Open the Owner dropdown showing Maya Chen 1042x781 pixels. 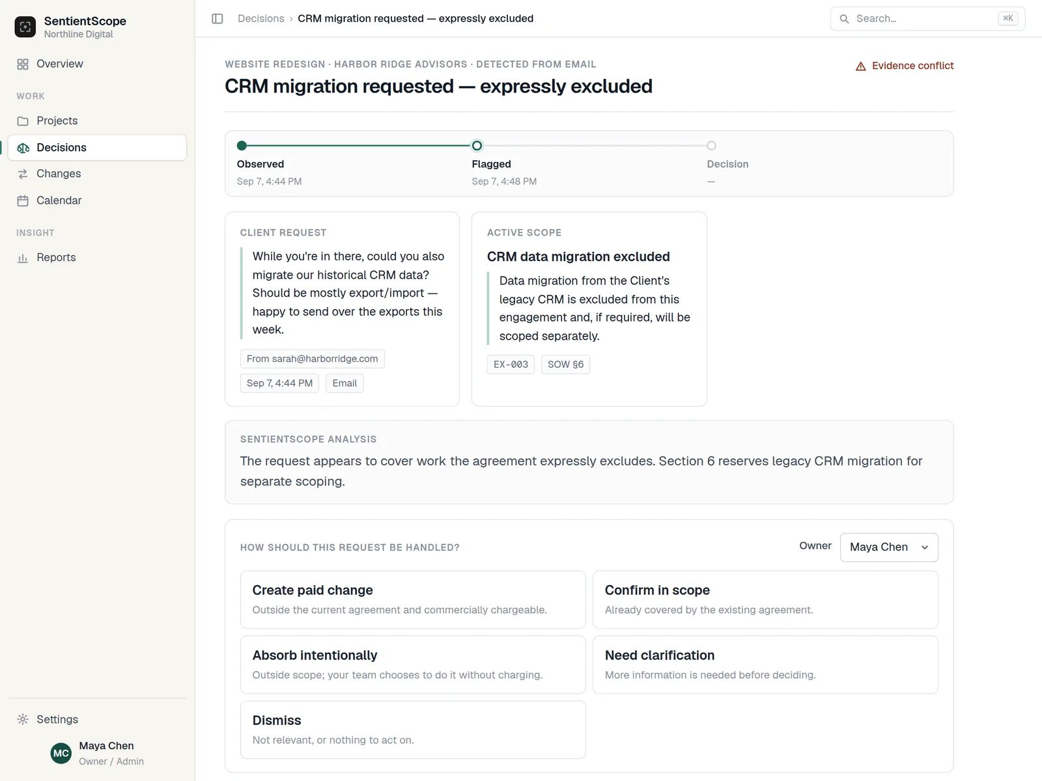pos(889,547)
